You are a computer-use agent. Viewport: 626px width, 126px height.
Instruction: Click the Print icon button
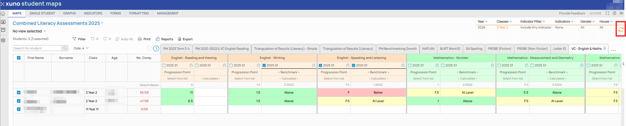144,39
